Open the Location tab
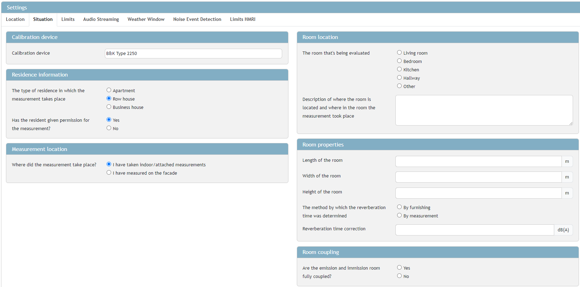580x287 pixels. coord(15,19)
